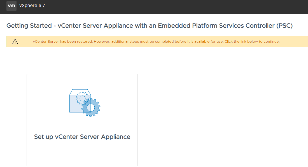This screenshot has height=167, width=308.
Task: Select the vSphere 6.7 header label
Action: [x=32, y=5]
